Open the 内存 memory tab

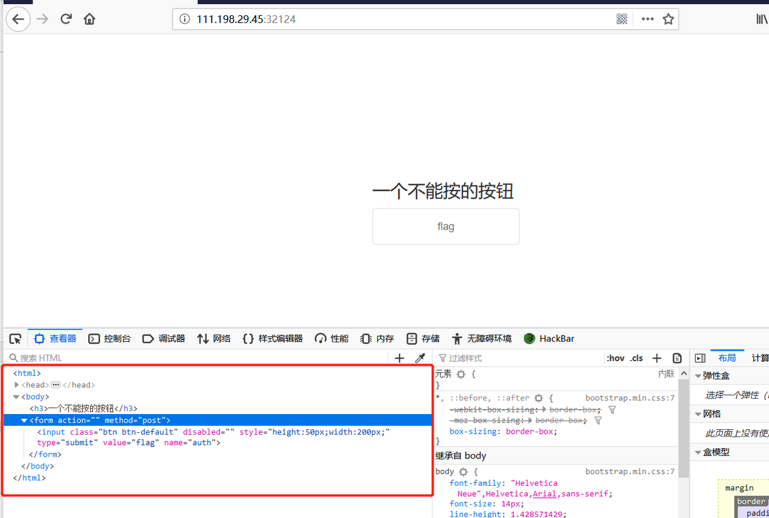tap(377, 339)
